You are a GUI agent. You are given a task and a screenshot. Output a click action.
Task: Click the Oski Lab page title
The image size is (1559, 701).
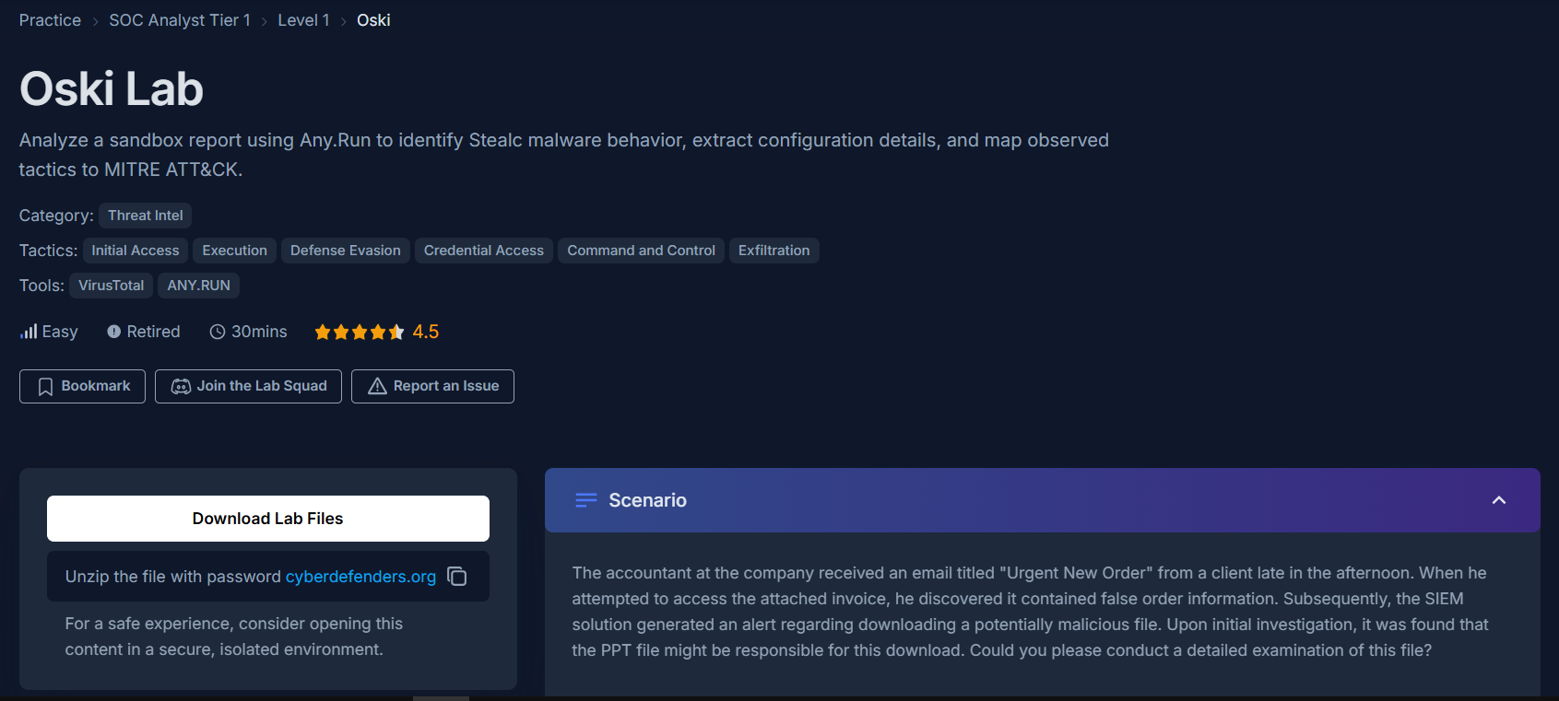tap(112, 88)
